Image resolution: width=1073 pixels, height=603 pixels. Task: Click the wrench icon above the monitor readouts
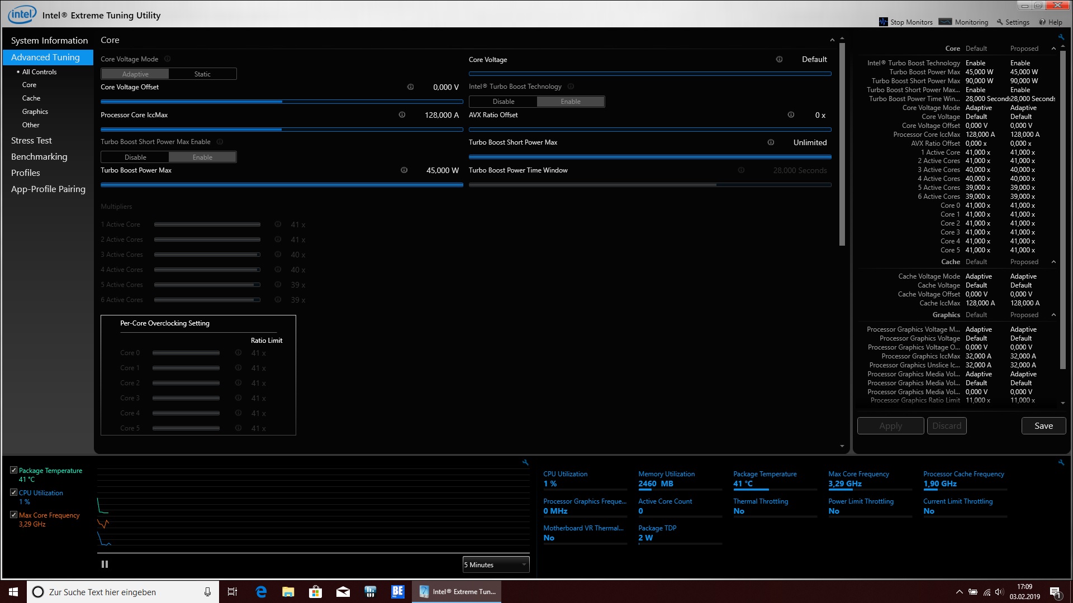1061,462
